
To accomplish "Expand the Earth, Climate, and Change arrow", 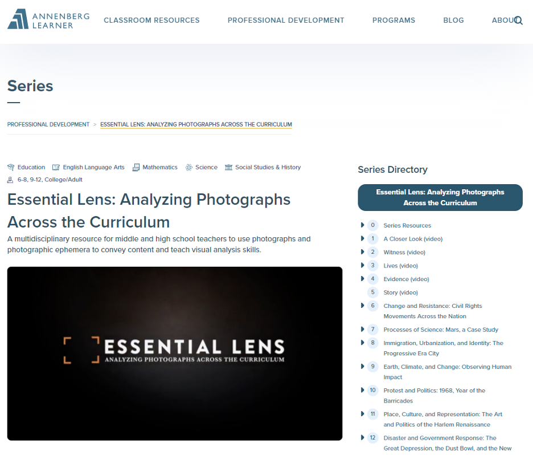I will pos(362,366).
